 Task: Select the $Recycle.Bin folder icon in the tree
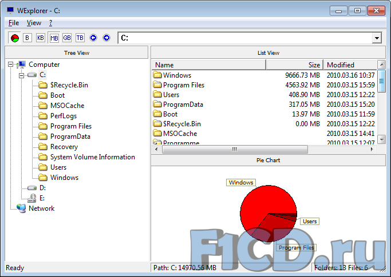[x=43, y=85]
